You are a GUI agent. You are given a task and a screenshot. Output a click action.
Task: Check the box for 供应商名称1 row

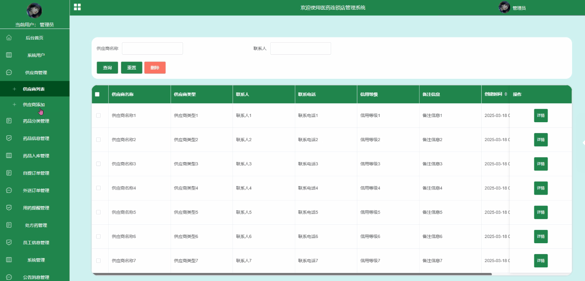pos(98,115)
